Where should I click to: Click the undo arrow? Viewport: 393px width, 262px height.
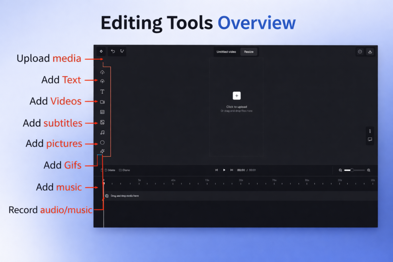[113, 51]
